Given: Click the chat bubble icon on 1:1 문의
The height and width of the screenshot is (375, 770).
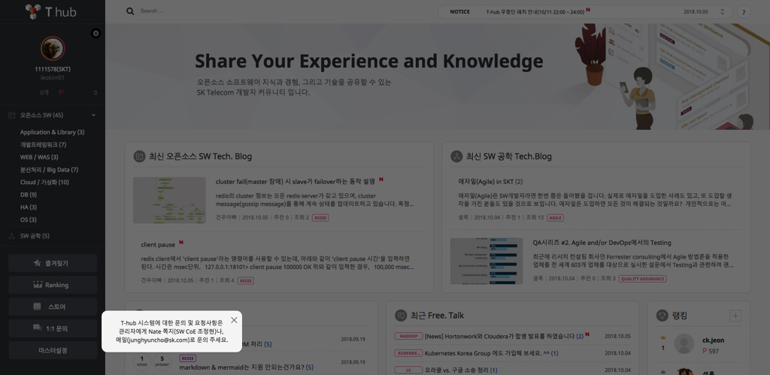Looking at the screenshot, I should [38, 328].
